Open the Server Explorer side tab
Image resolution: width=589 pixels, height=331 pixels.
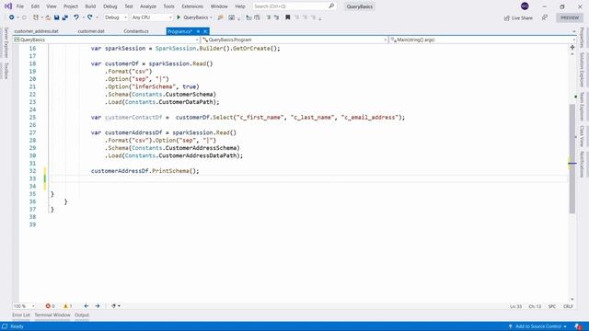[6, 42]
